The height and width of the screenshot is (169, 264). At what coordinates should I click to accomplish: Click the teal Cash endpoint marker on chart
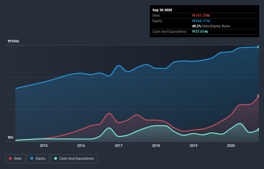(259, 129)
